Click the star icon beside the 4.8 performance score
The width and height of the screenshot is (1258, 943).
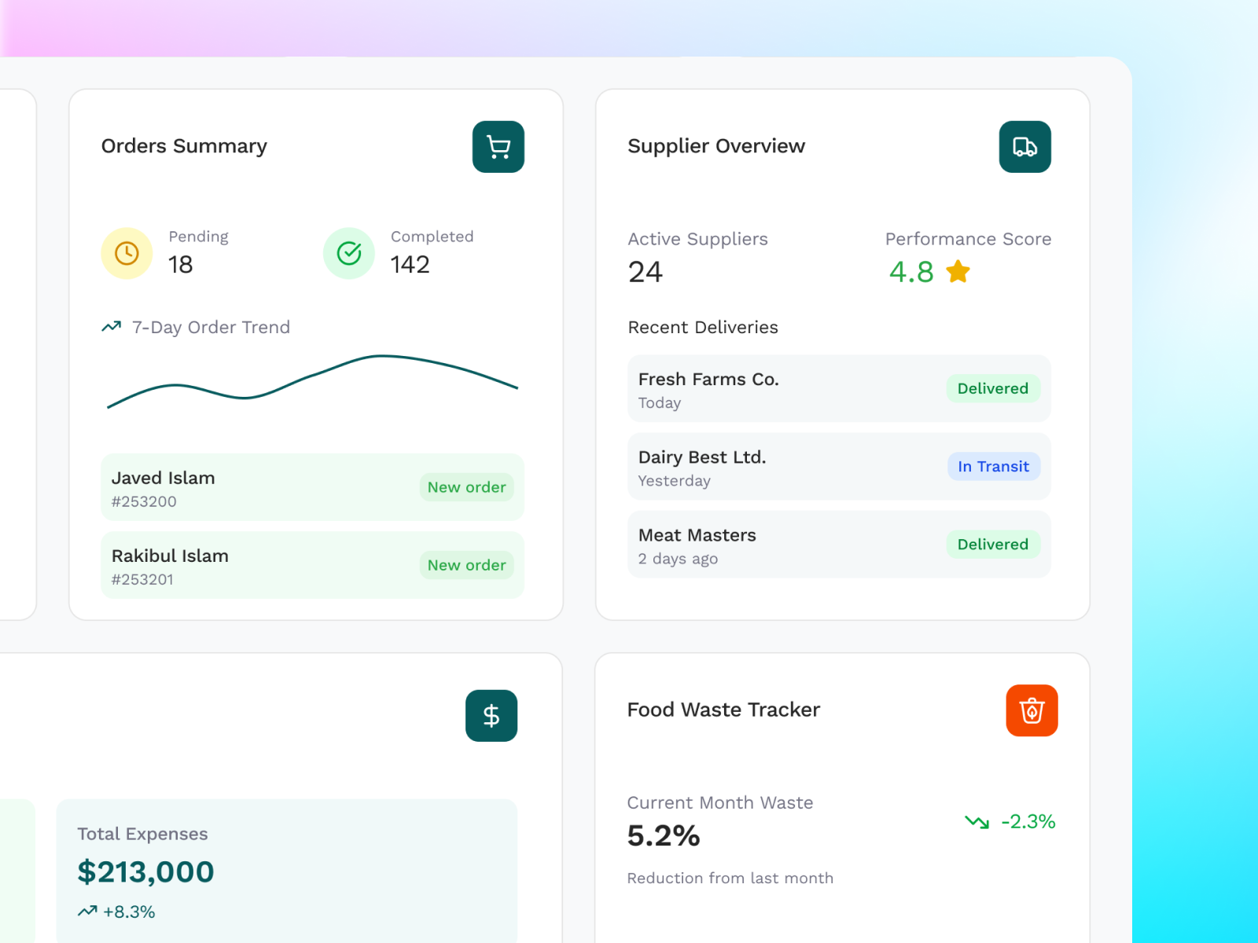(958, 272)
